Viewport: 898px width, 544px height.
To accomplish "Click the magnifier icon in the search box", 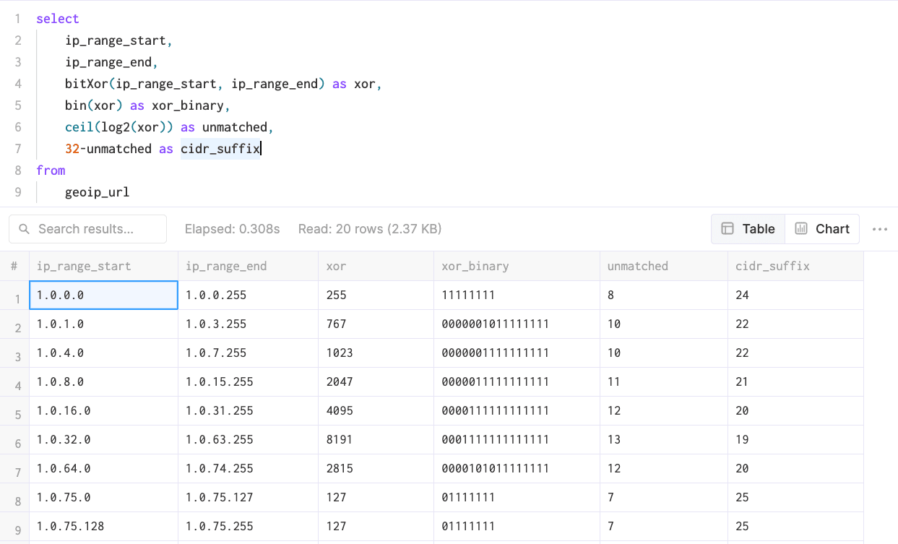I will [24, 229].
